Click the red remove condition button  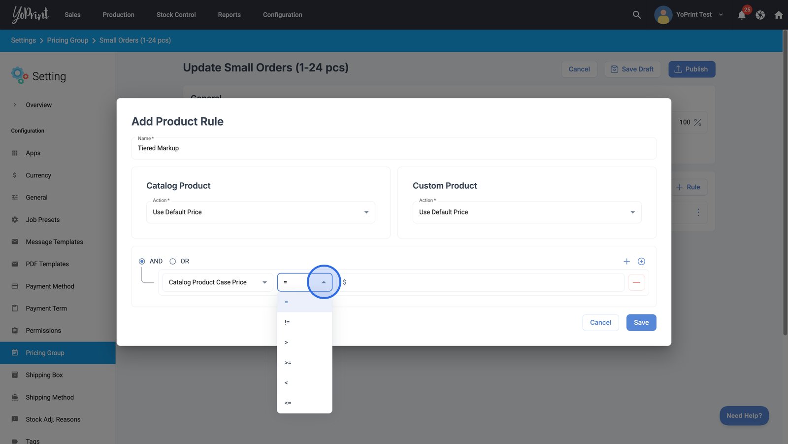[636, 282]
